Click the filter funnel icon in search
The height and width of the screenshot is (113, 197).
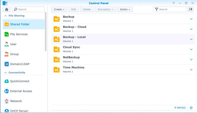[156, 9]
